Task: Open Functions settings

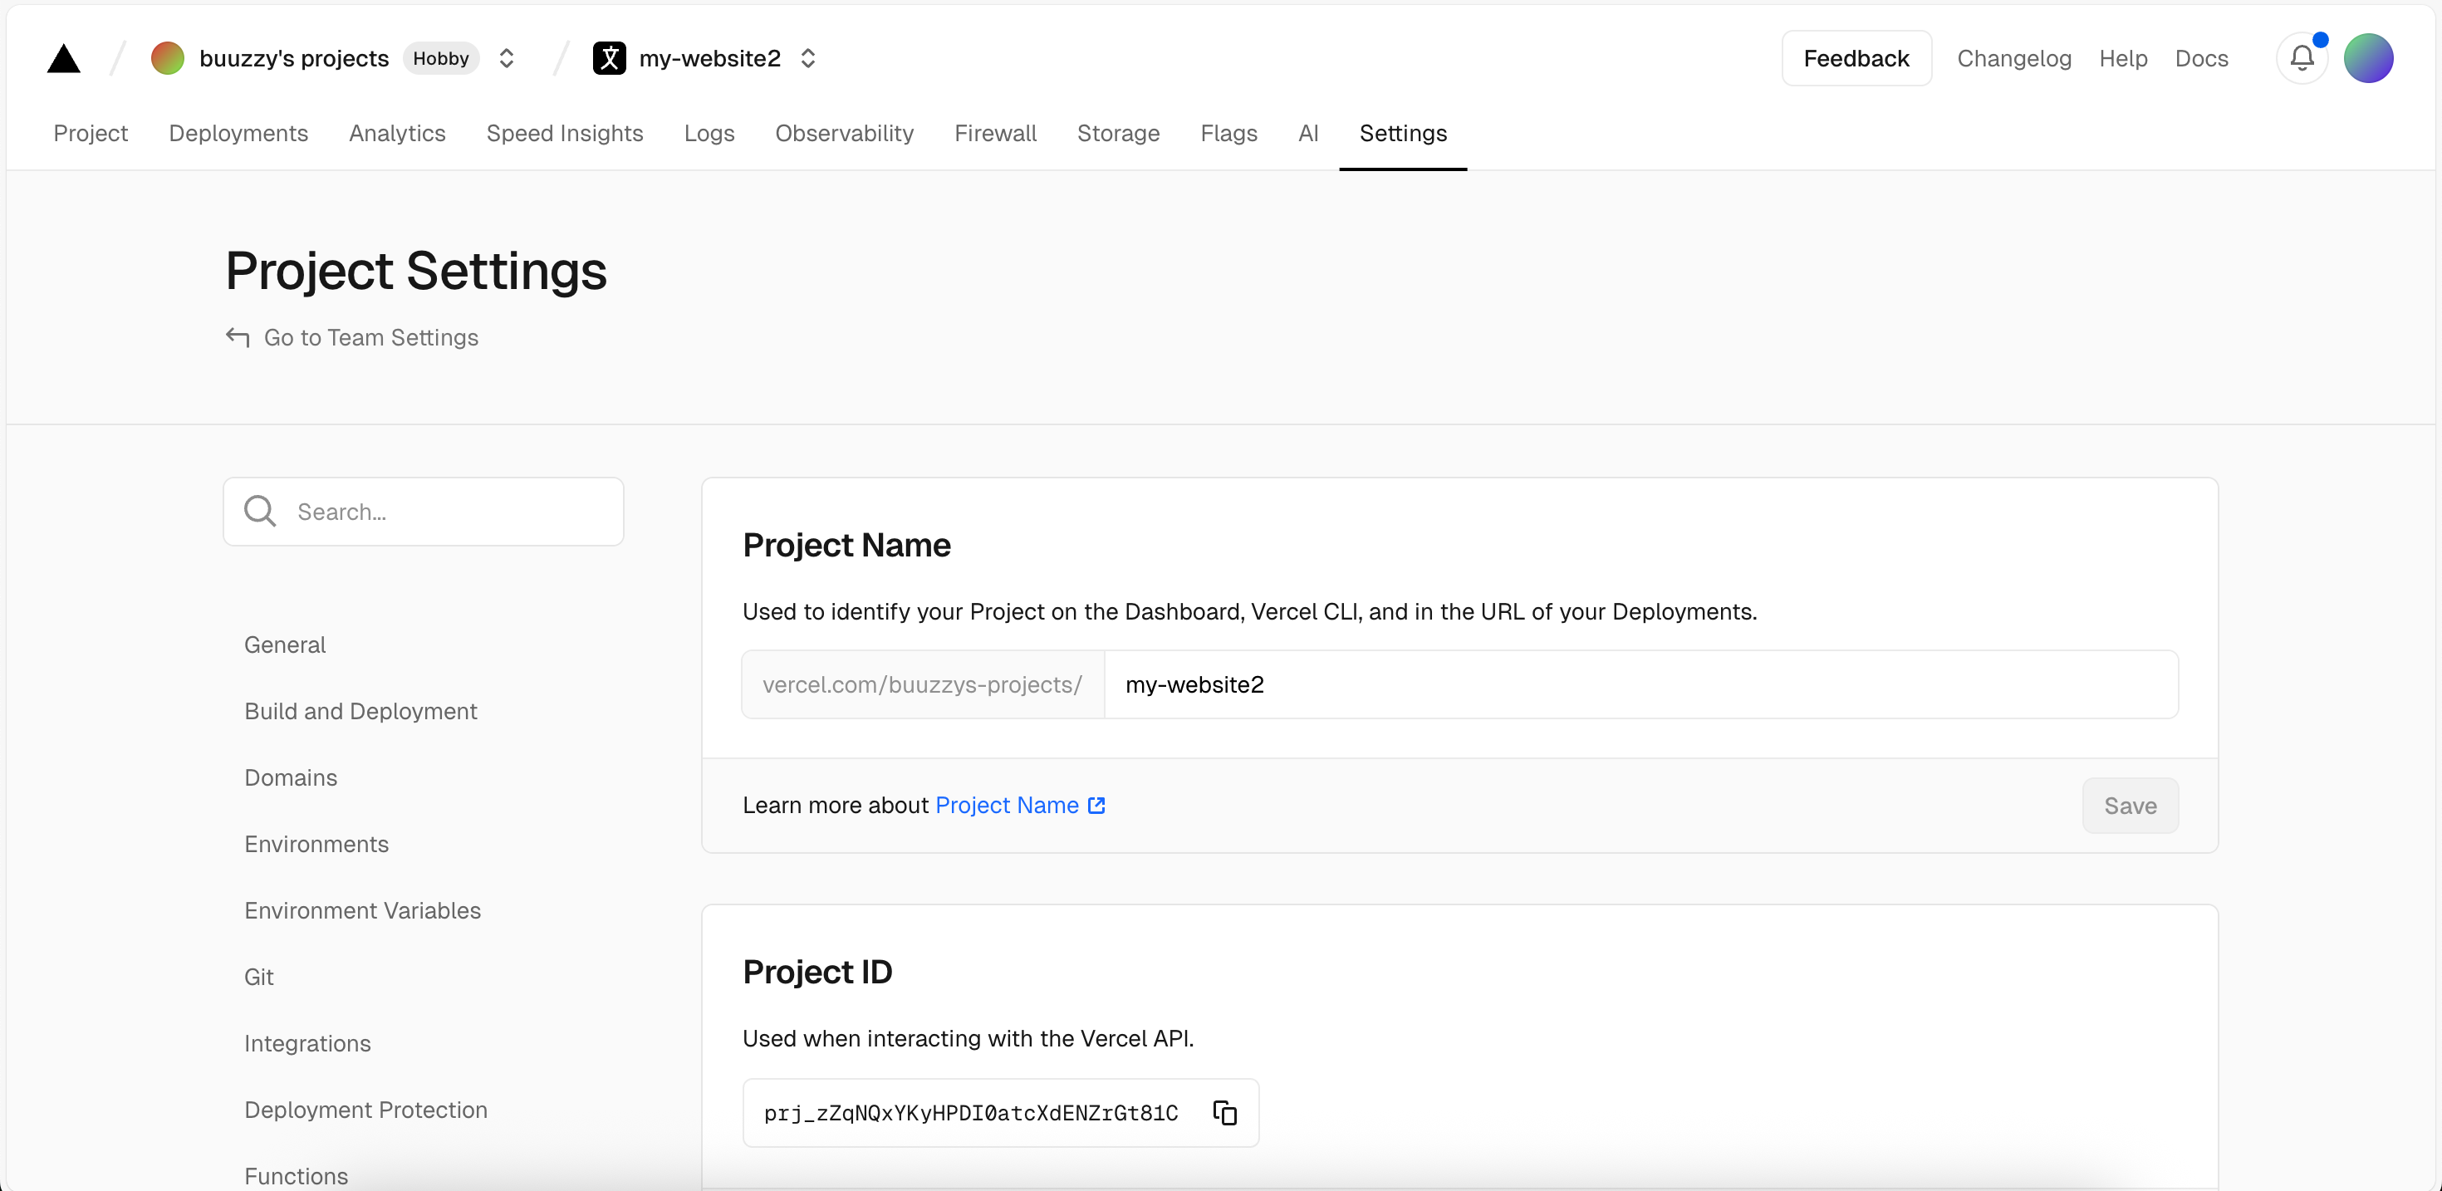Action: tap(296, 1176)
